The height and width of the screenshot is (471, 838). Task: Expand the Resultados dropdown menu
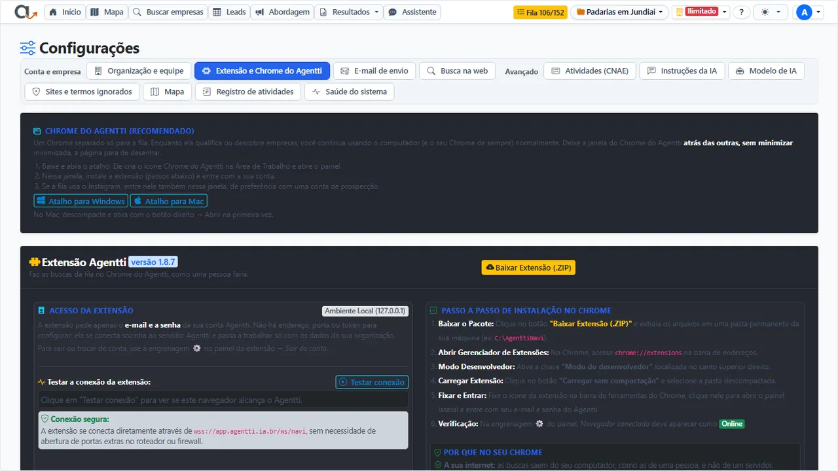pos(349,12)
